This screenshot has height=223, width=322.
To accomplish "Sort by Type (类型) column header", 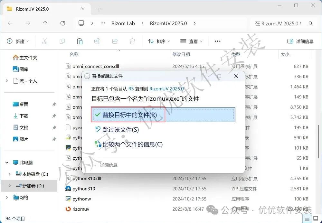I will (x=236, y=54).
